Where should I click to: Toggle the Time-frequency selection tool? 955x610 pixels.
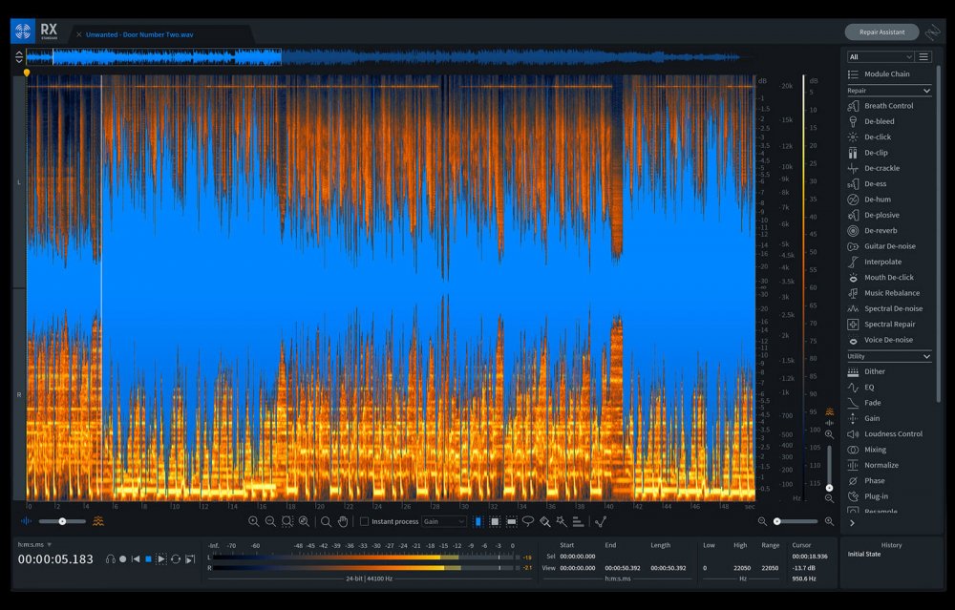click(495, 522)
